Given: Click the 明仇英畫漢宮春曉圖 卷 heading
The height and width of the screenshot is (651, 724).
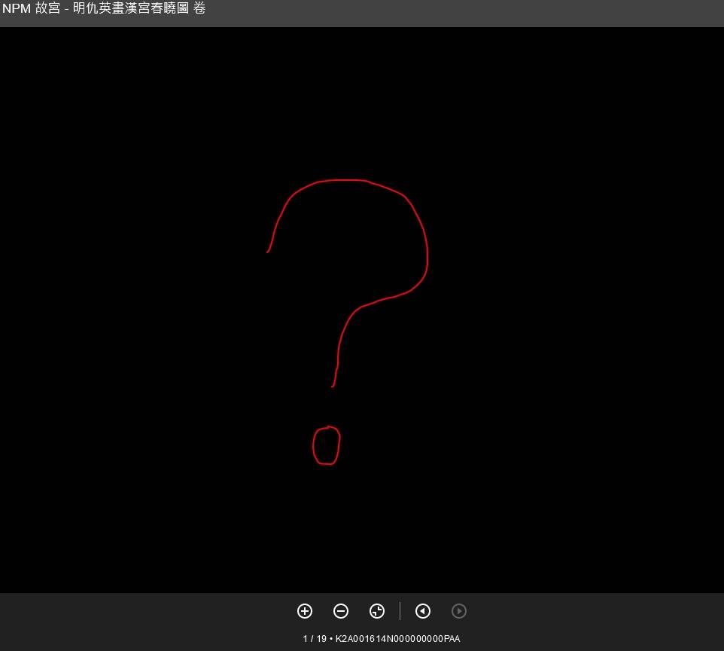Looking at the screenshot, I should (139, 10).
